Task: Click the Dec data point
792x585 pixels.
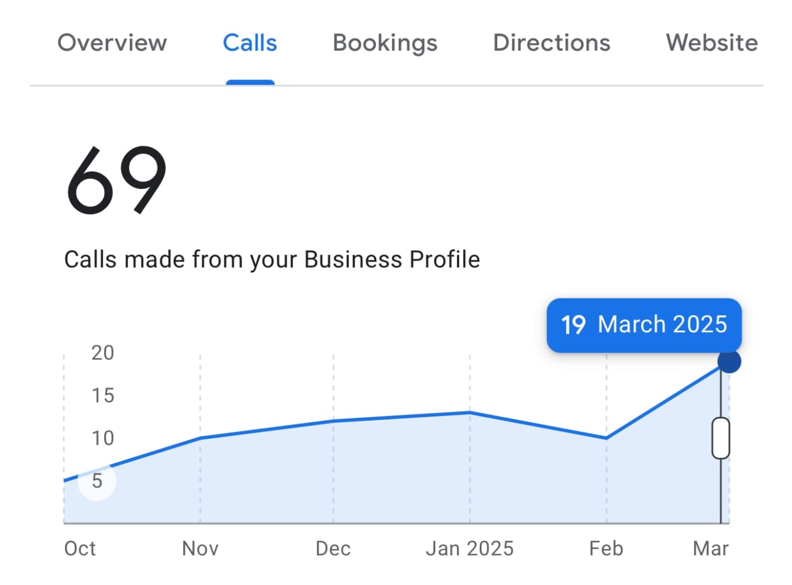Action: tap(333, 420)
